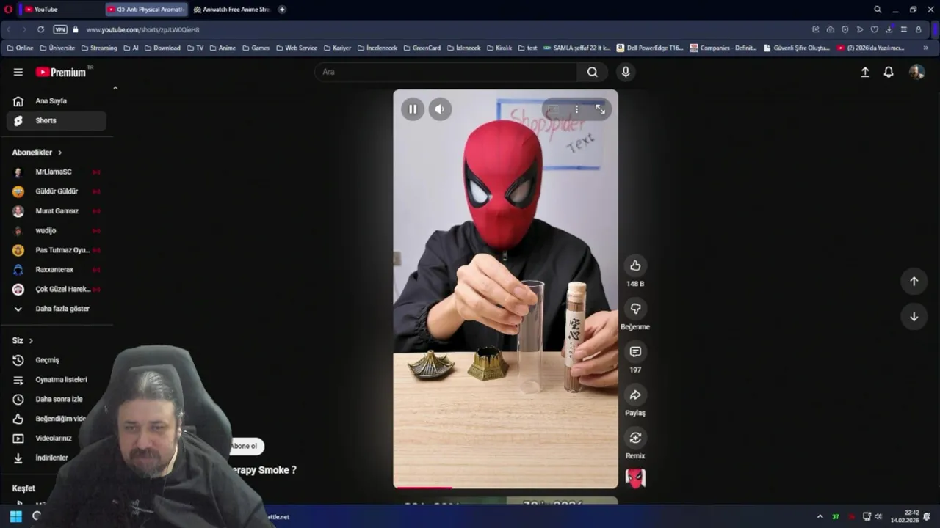Go to the previous Short with the up arrow
Image resolution: width=940 pixels, height=528 pixels.
[914, 281]
